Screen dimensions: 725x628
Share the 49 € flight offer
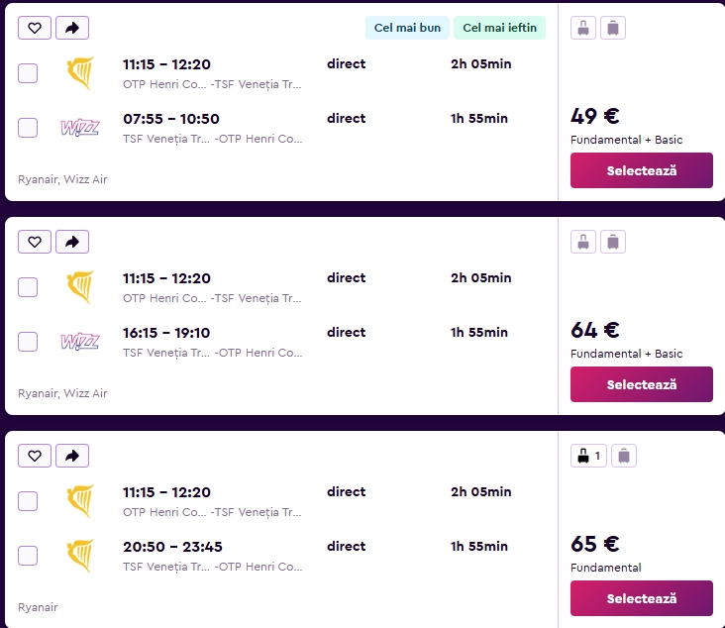pos(72,28)
